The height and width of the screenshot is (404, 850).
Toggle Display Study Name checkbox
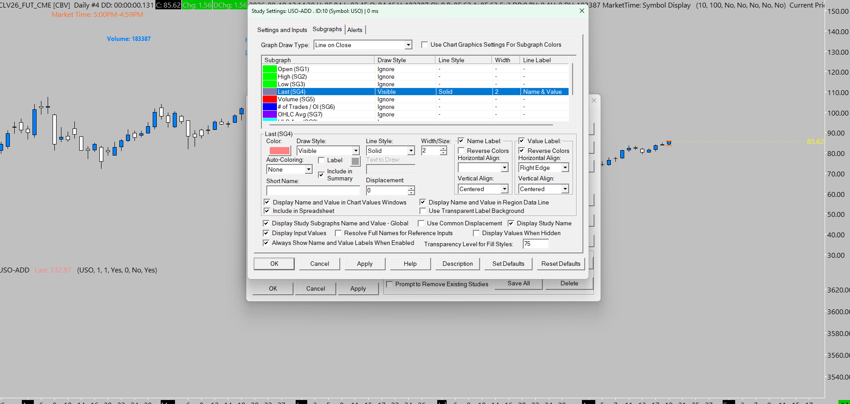[x=511, y=223]
